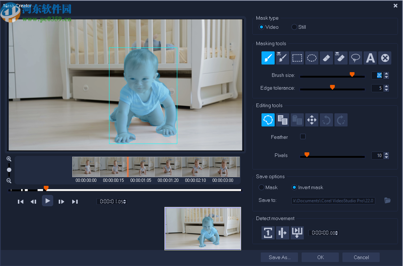Activate the ellipse selection masking tool
403x266 pixels.
click(311, 58)
